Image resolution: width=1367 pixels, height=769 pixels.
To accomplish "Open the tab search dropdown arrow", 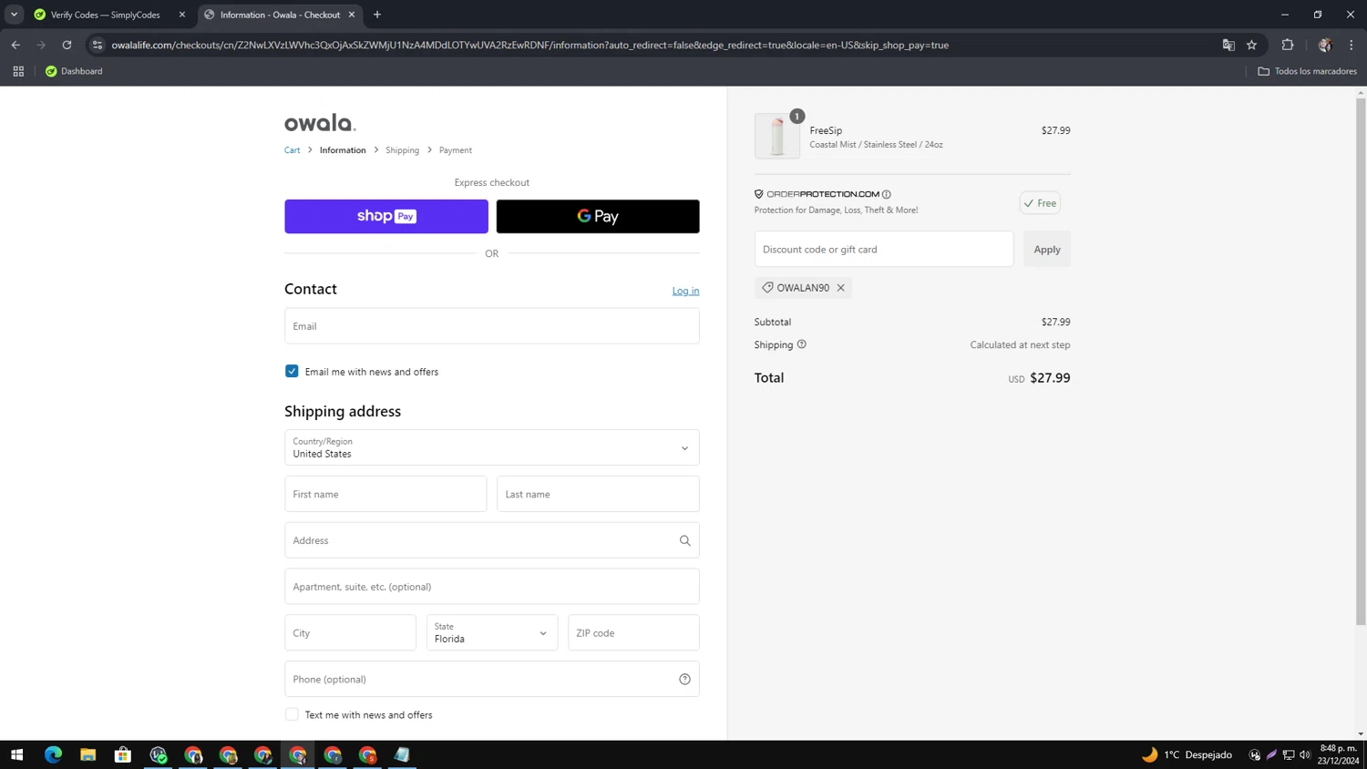I will coord(14,15).
